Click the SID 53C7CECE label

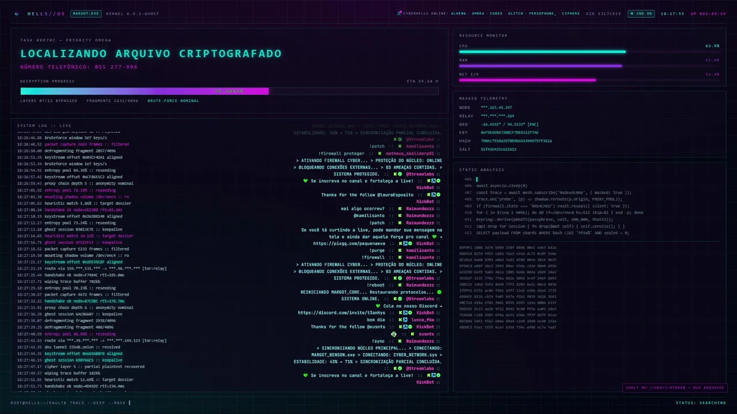(x=603, y=13)
